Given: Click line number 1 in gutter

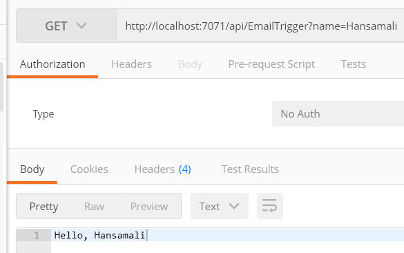Looking at the screenshot, I should (37, 235).
